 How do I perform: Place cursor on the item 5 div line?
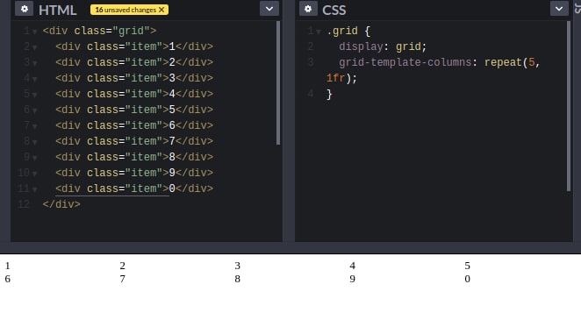134,110
